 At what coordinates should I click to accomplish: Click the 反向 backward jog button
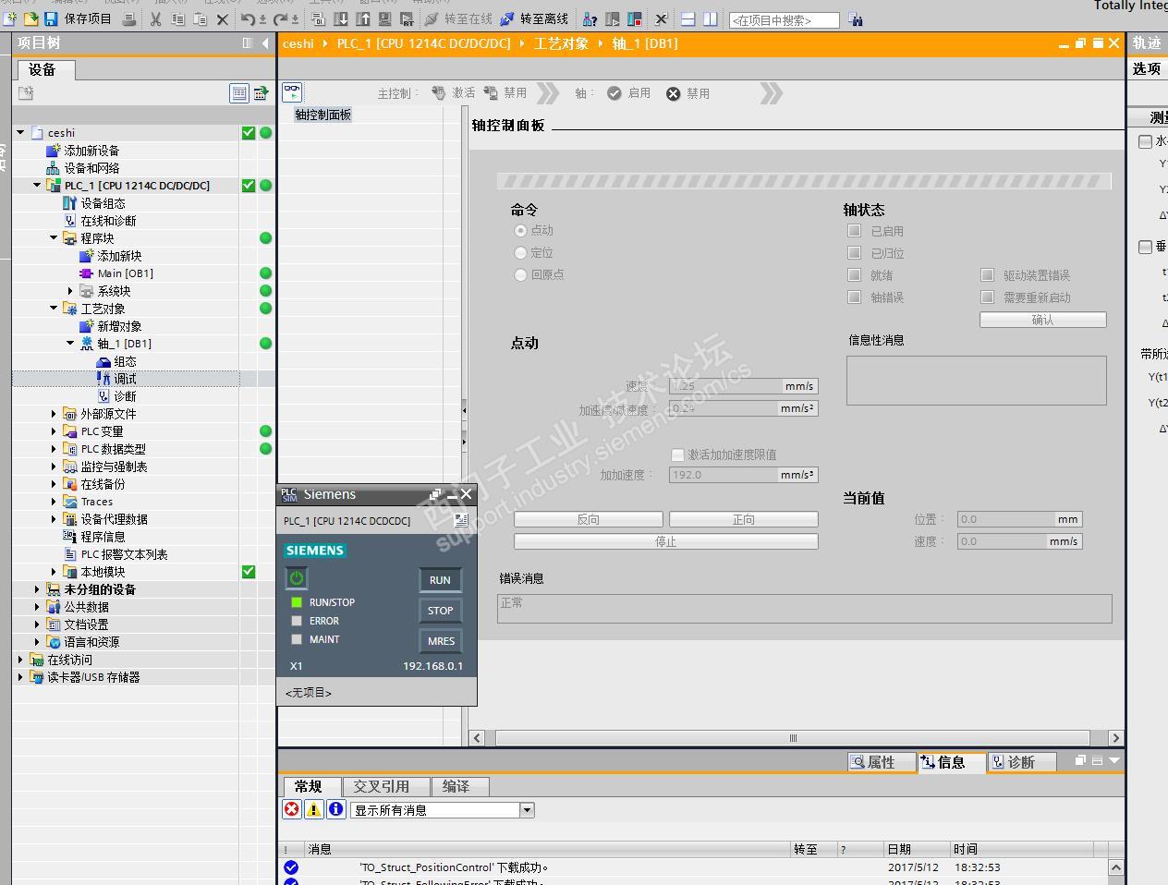[x=589, y=519]
